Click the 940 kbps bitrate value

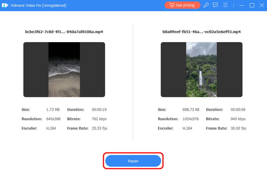tap(238, 119)
